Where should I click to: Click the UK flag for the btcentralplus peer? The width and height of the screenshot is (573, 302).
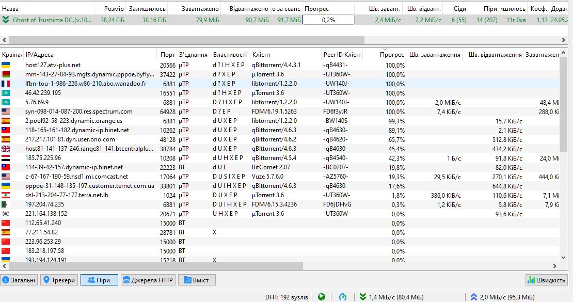(x=6, y=149)
